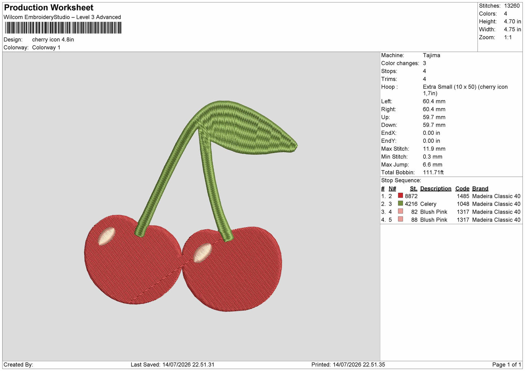The height and width of the screenshot is (371, 525).
Task: Click the 'N#' column header
Action: point(392,189)
